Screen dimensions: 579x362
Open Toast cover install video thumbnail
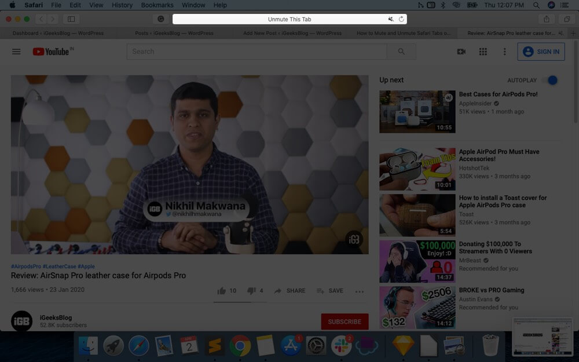tap(417, 215)
